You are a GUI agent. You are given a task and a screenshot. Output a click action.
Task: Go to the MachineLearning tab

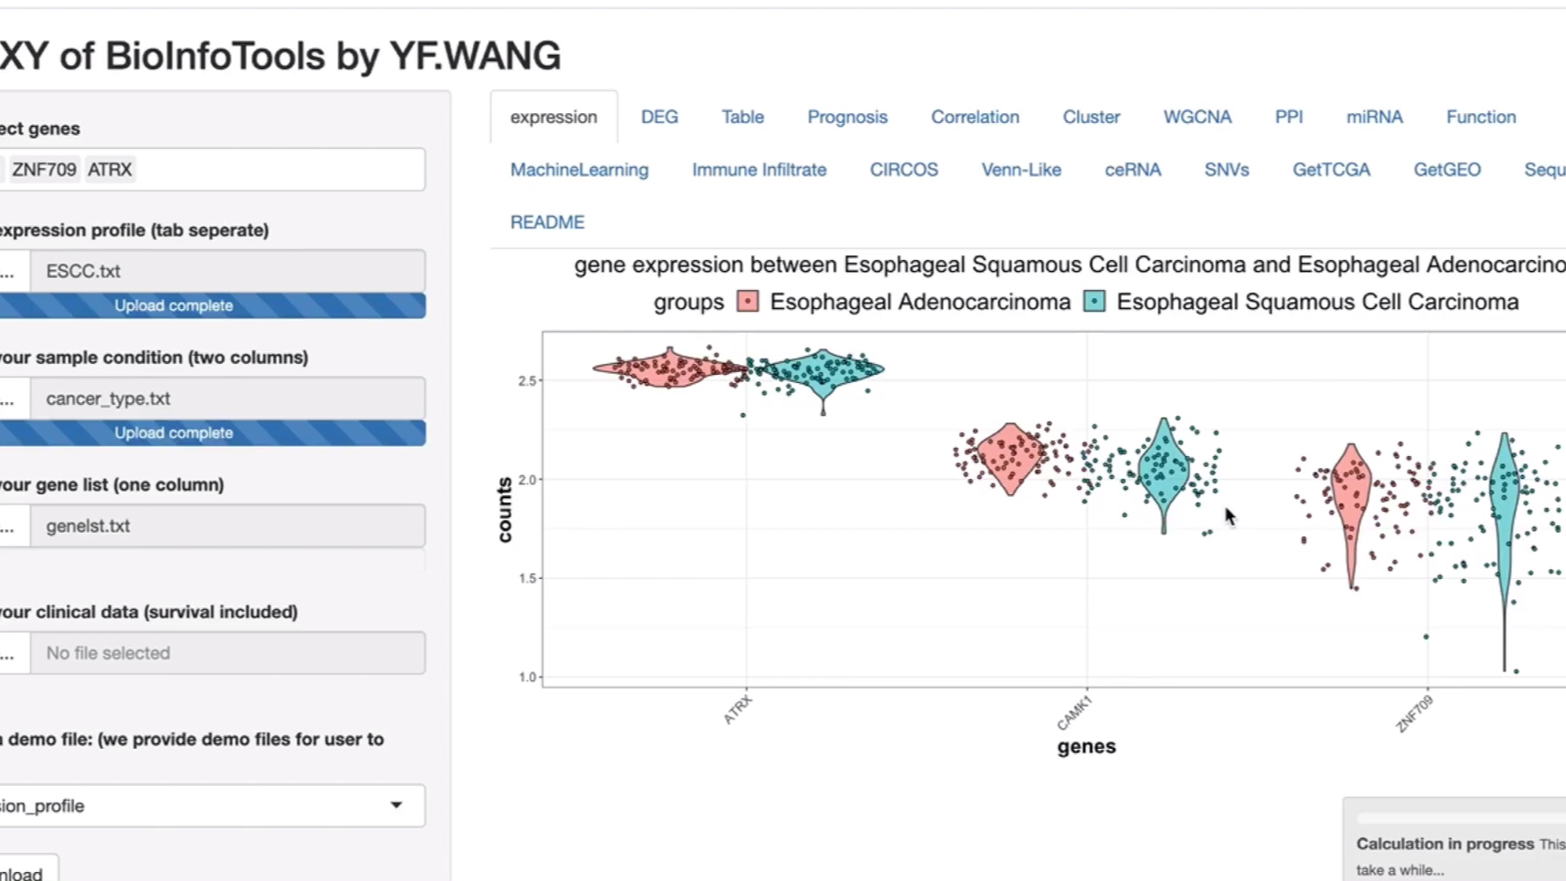[x=579, y=170]
